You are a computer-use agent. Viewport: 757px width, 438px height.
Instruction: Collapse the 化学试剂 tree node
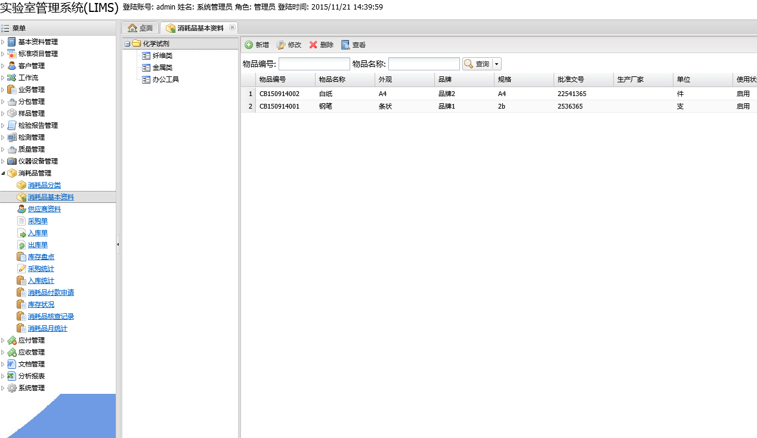[127, 44]
